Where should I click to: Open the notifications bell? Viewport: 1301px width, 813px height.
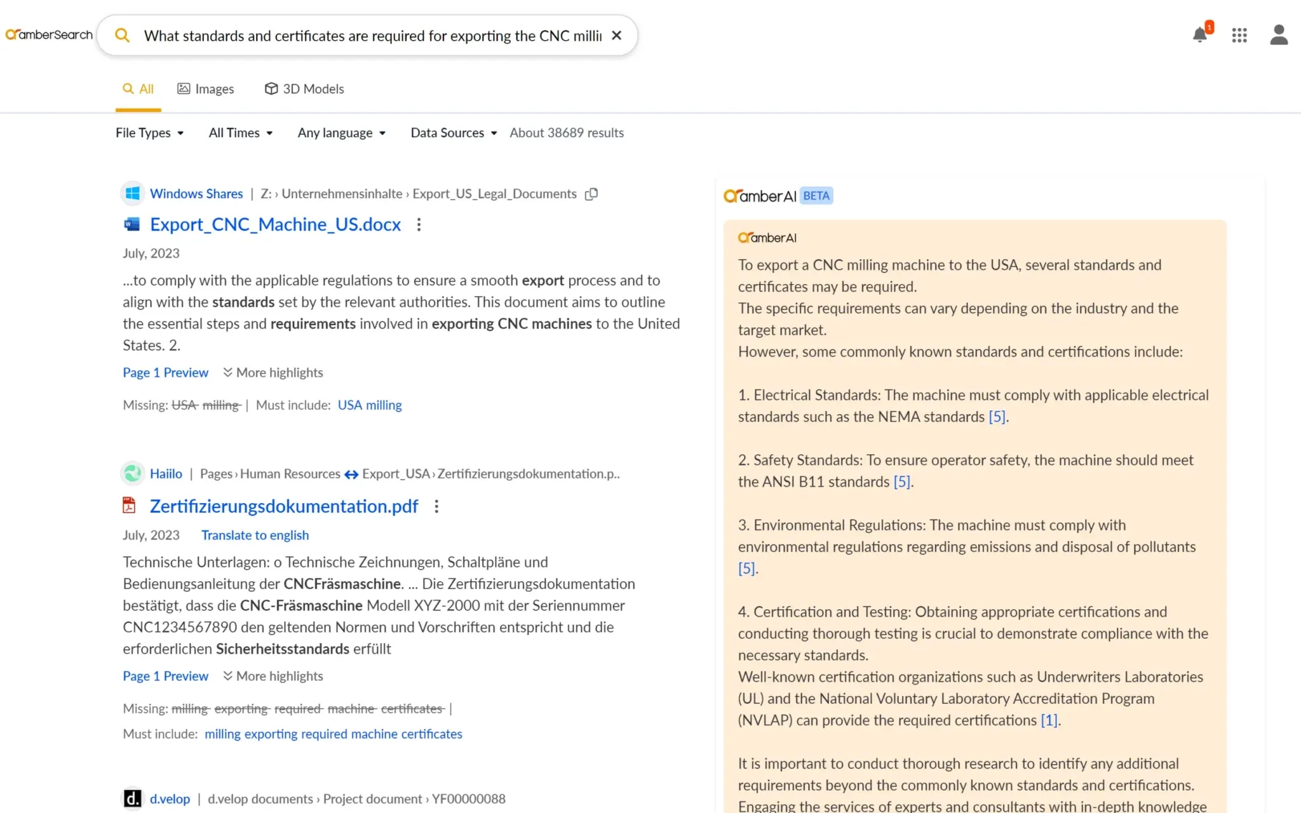[x=1199, y=35]
